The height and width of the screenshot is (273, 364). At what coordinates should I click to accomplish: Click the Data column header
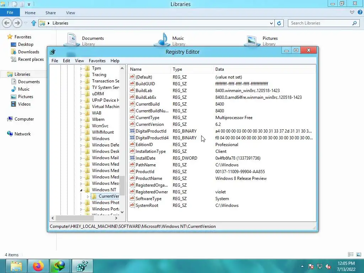264,69
